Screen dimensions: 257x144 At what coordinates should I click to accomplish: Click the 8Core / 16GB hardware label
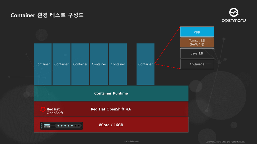coord(111,125)
